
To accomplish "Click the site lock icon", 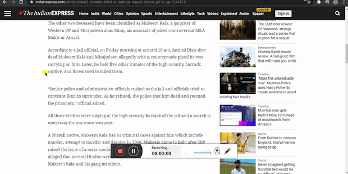I will (32, 2).
